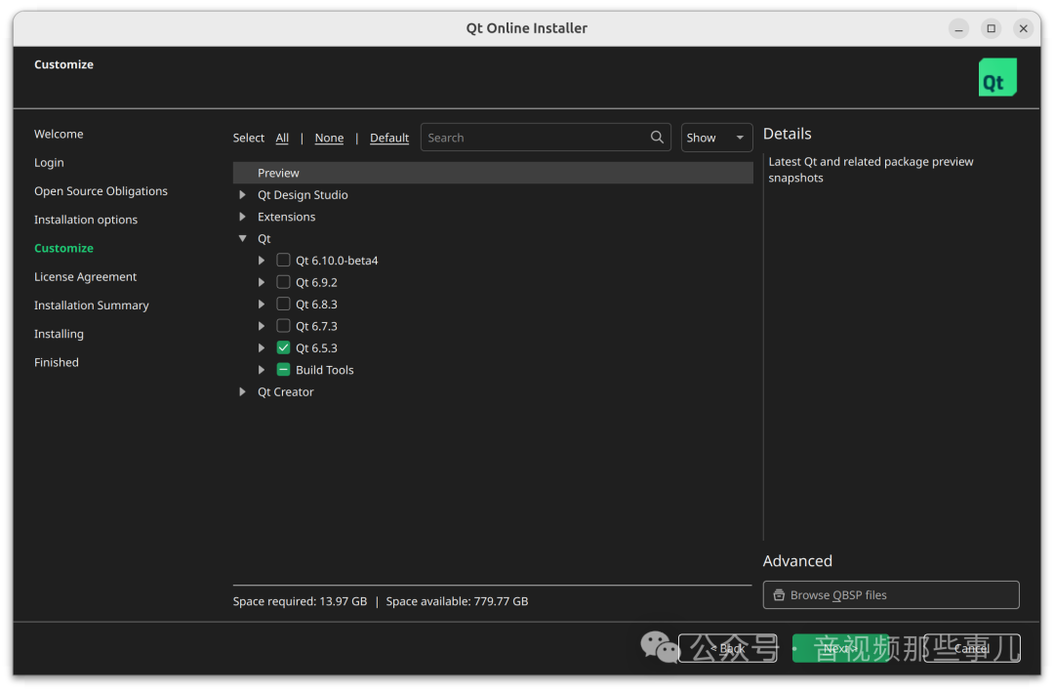Click Welcome step in sidebar
This screenshot has height=691, width=1054.
click(59, 134)
